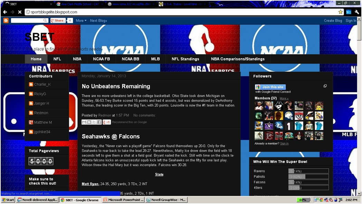Click the Ravens poll result bar

pos(308,171)
